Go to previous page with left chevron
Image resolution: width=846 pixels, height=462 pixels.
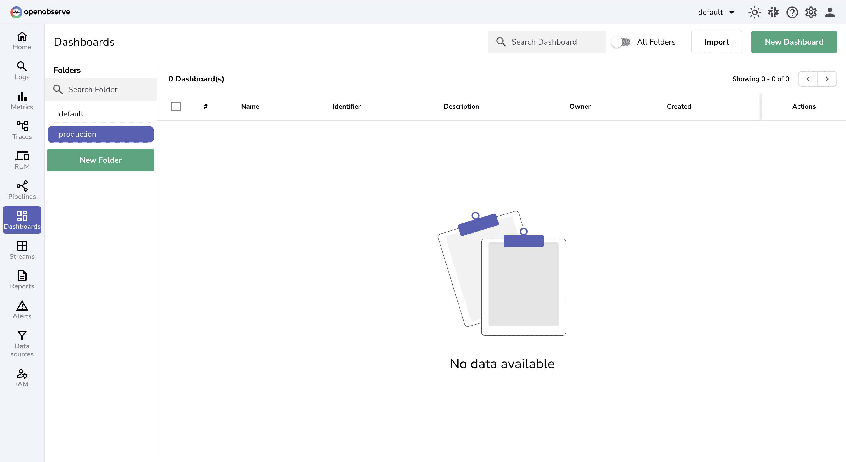point(808,78)
